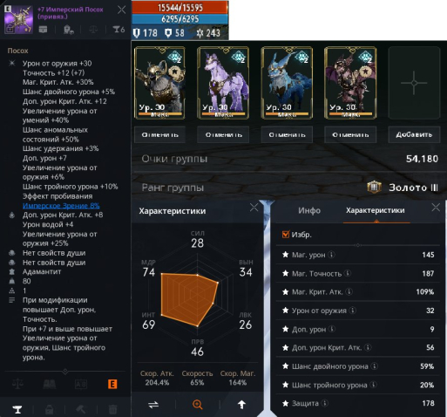447x417 pixels.
Task: Toggle the favorite star for Маг. Точность
Action: pos(285,273)
